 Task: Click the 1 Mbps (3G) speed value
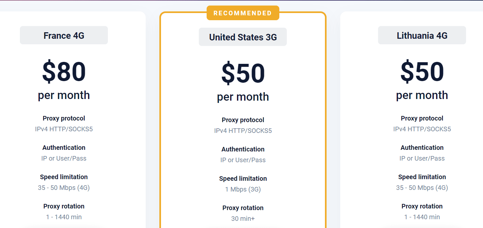pyautogui.click(x=243, y=189)
